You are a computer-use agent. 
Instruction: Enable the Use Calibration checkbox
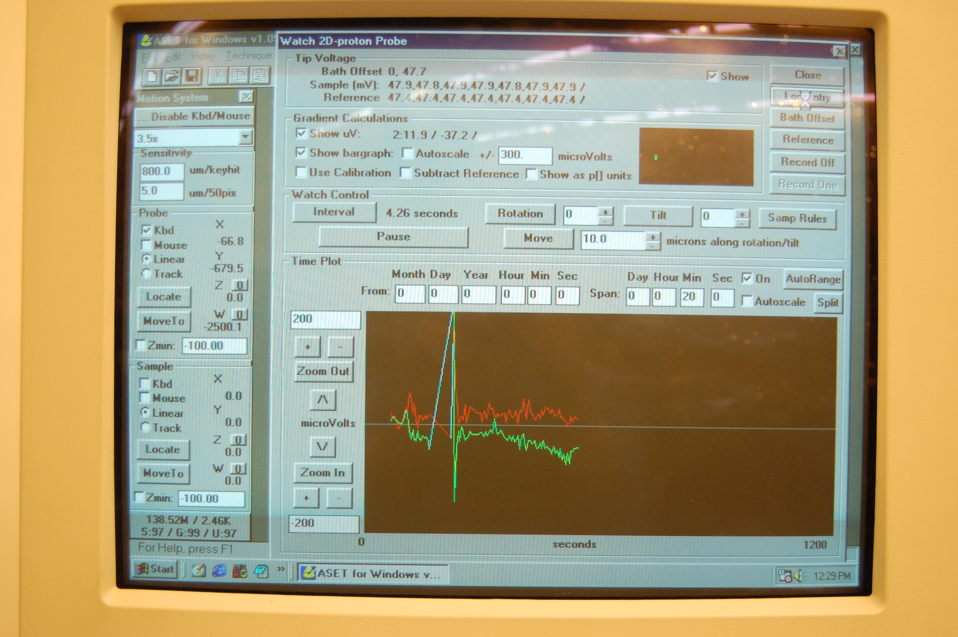(301, 172)
